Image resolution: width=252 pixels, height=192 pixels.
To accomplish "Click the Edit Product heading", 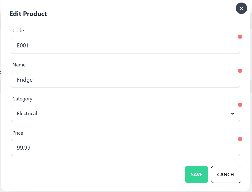I will (28, 14).
